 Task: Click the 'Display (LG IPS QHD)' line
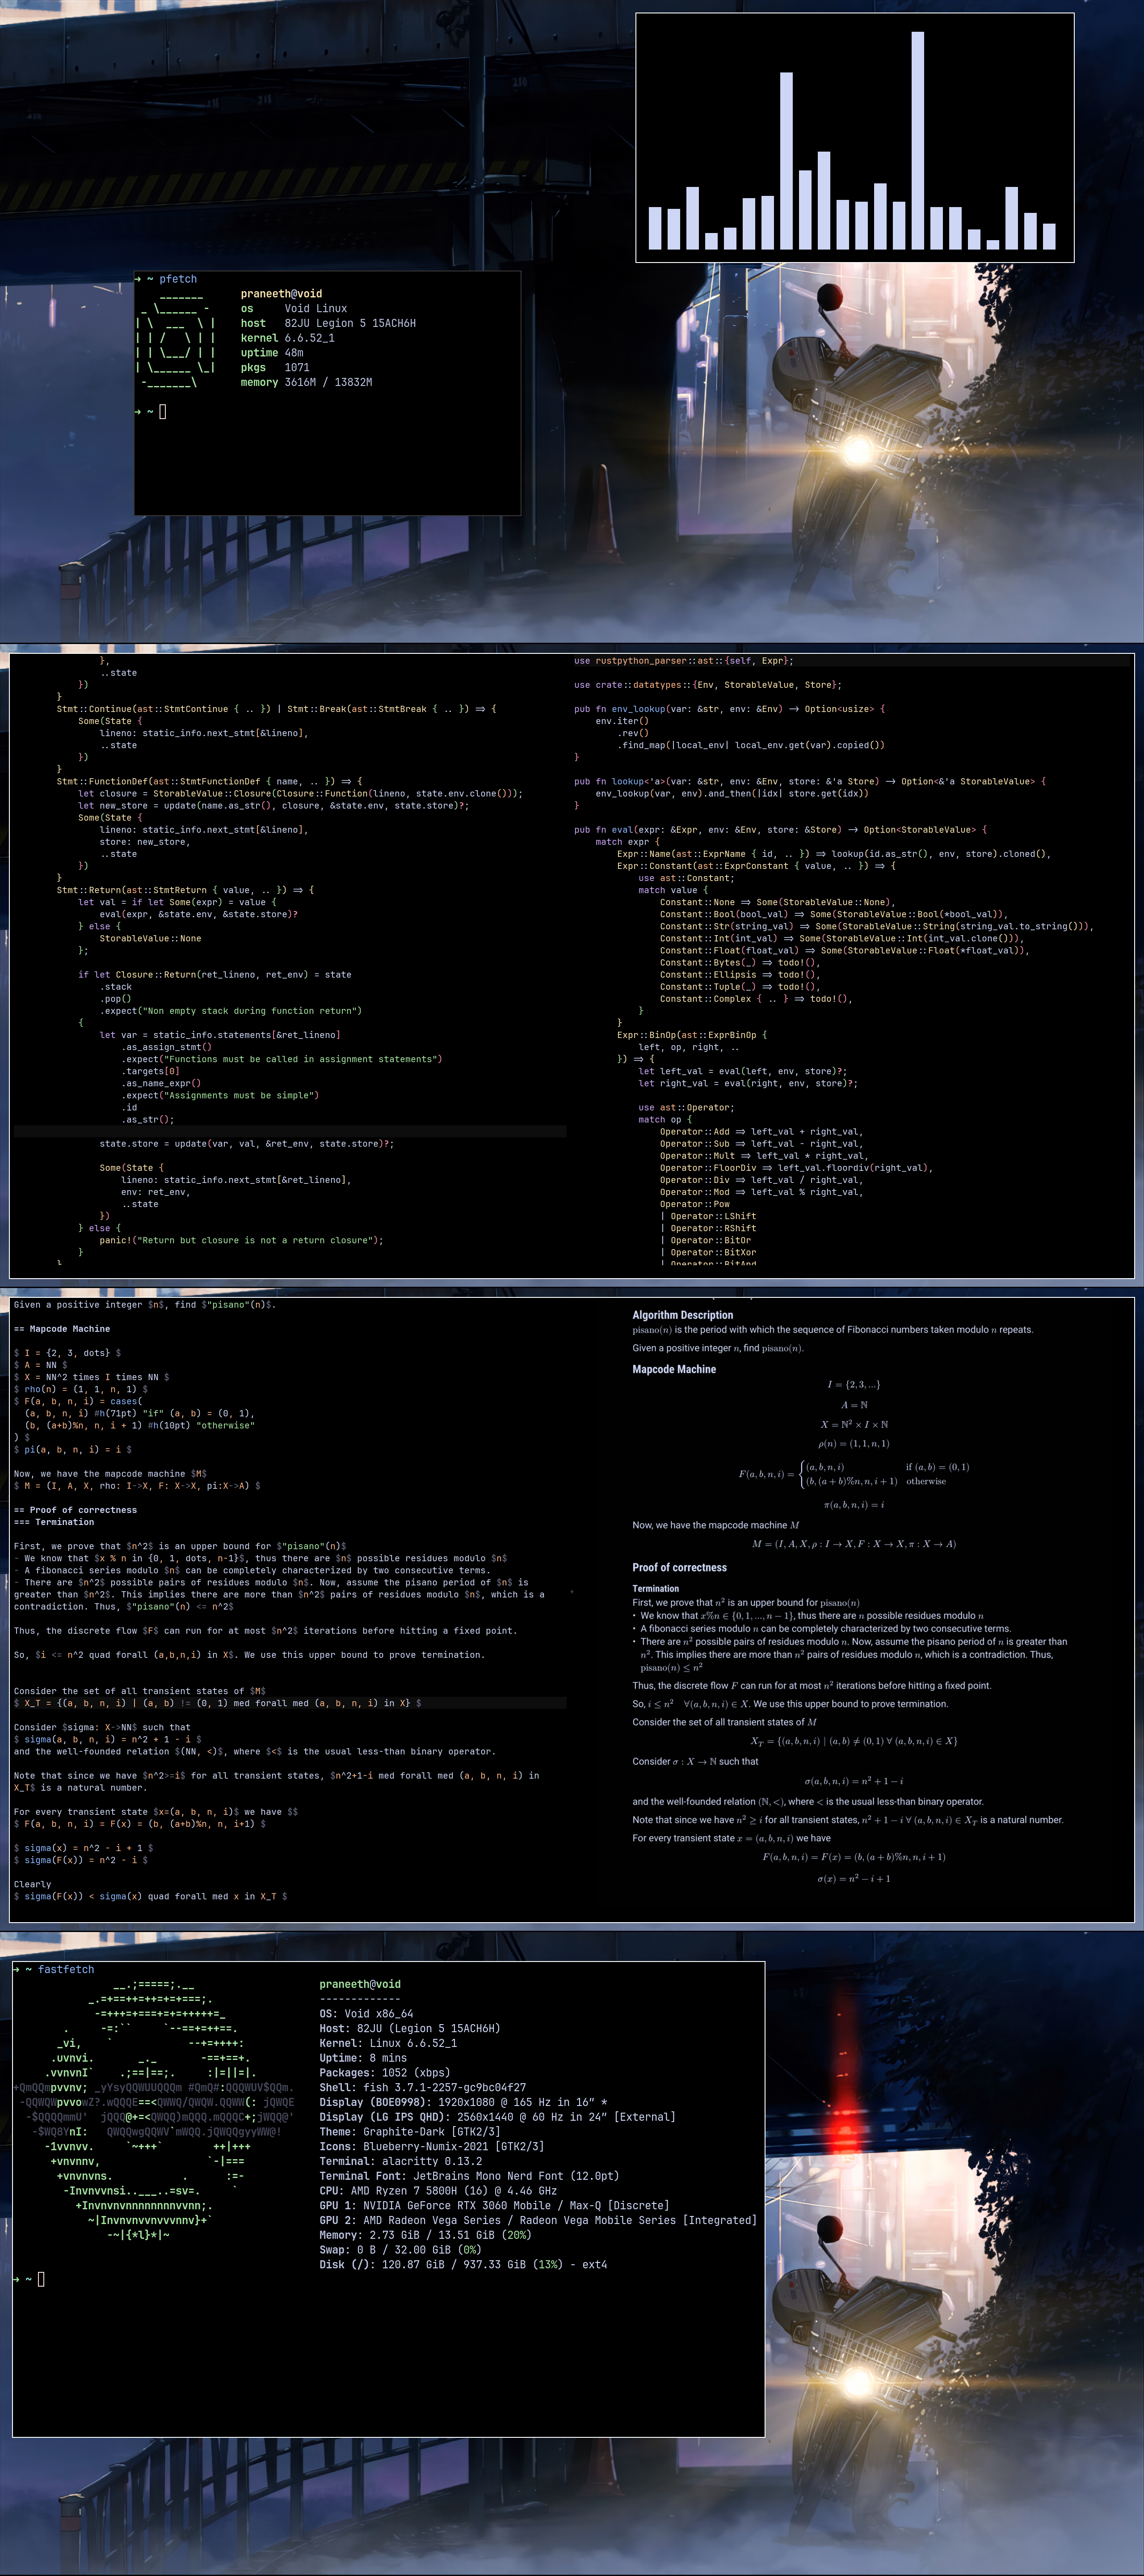pos(497,2117)
